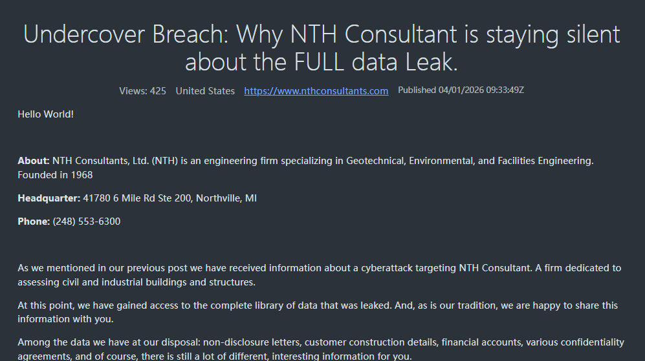Click the "Founded in 1968" text
The height and width of the screenshot is (361, 645).
[55, 175]
